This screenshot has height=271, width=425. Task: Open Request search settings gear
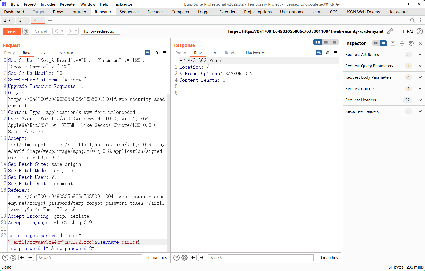tap(13, 257)
